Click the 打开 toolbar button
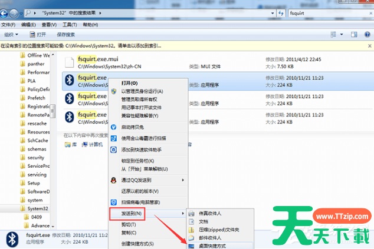Image resolution: width=374 pixels, height=249 pixels. pyautogui.click(x=38, y=35)
